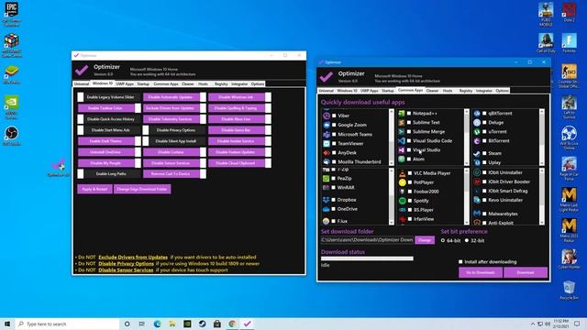Select the 32-bit radio option

point(467,240)
